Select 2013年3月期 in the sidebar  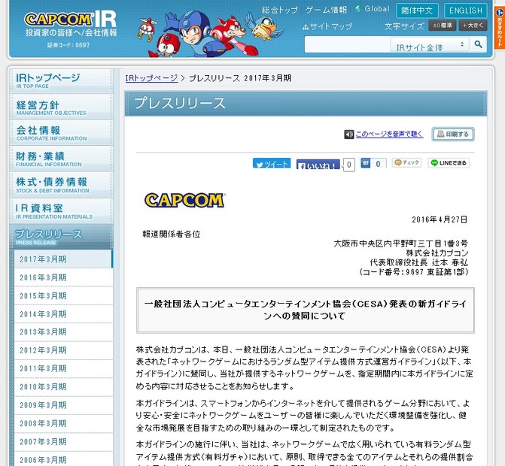tap(63, 332)
